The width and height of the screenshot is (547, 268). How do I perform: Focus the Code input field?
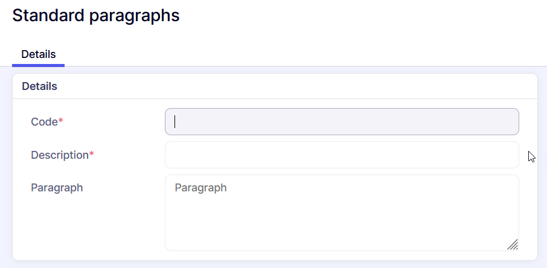tap(341, 121)
